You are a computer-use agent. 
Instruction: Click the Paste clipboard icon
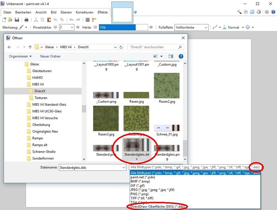coord(49,20)
